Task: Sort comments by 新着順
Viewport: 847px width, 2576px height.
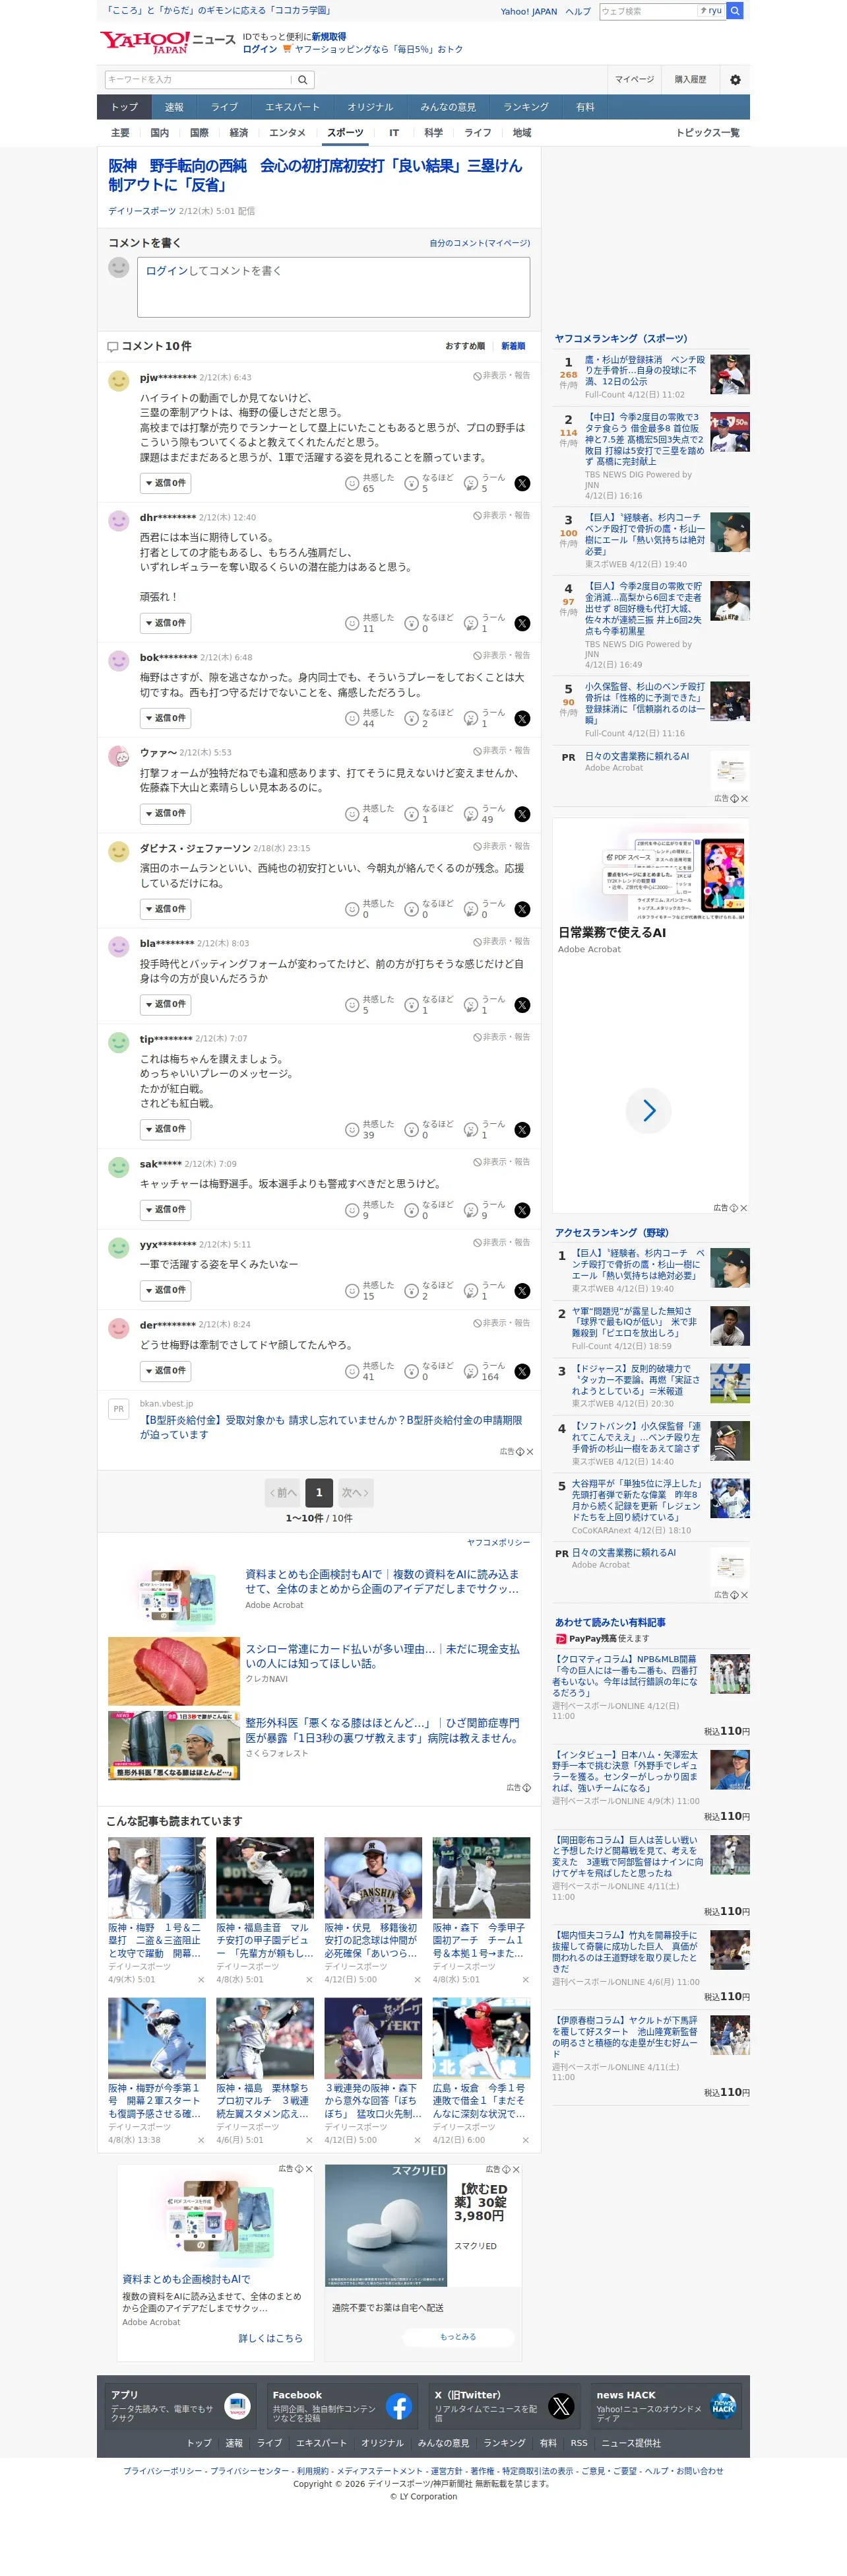Action: coord(513,346)
